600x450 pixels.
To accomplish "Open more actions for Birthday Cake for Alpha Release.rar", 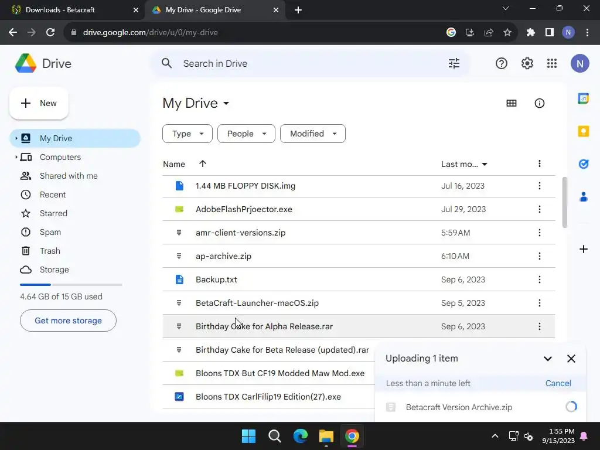I will (x=539, y=326).
